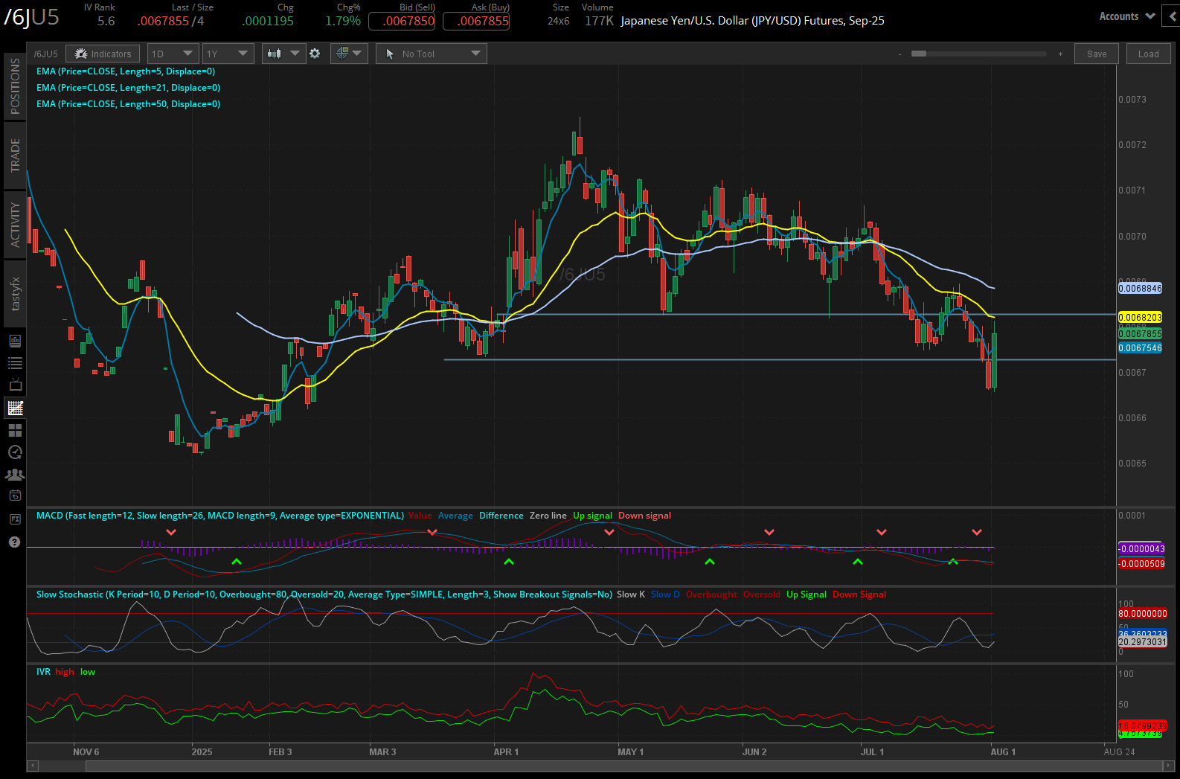The width and height of the screenshot is (1180, 779).
Task: Open the clock history sidebar icon
Action: 15,452
